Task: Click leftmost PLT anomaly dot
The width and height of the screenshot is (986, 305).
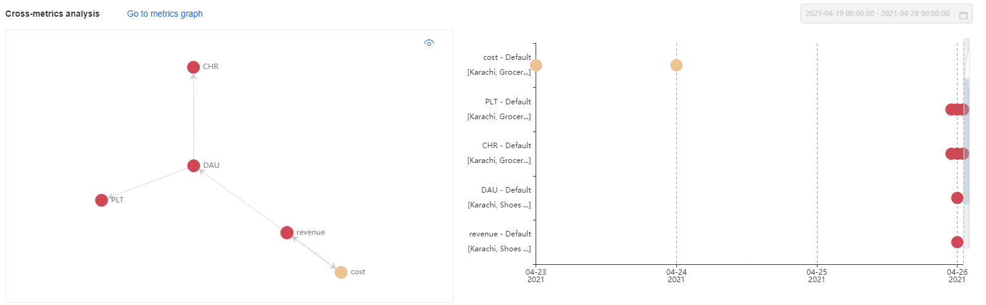Action: [x=950, y=110]
